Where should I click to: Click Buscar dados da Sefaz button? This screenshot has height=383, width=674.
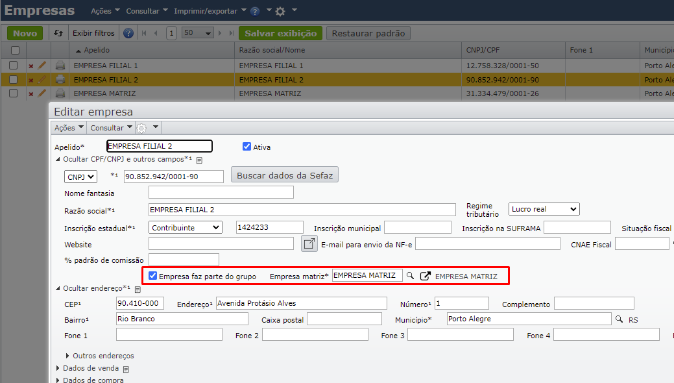[x=285, y=175]
